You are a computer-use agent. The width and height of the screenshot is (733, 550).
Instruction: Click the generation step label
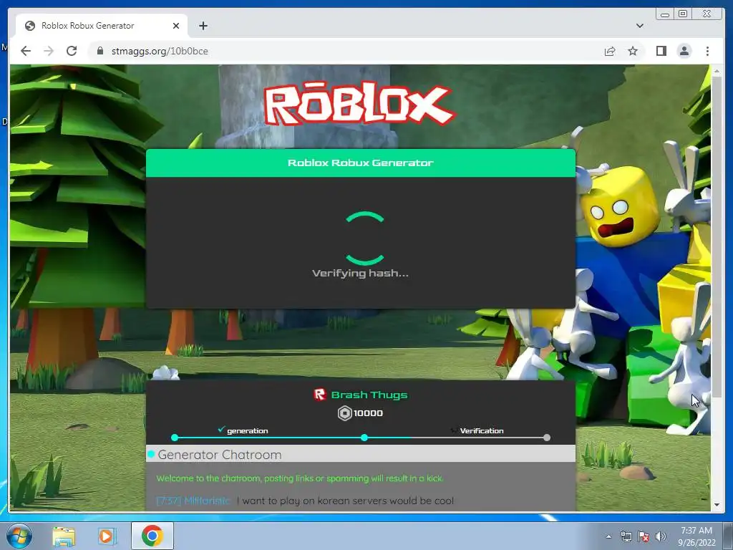click(247, 430)
